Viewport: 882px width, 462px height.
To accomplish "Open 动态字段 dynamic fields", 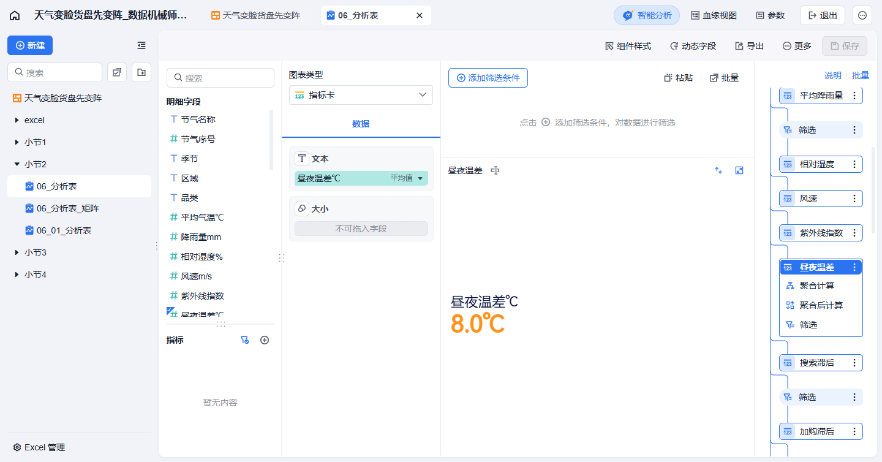I will pos(693,46).
